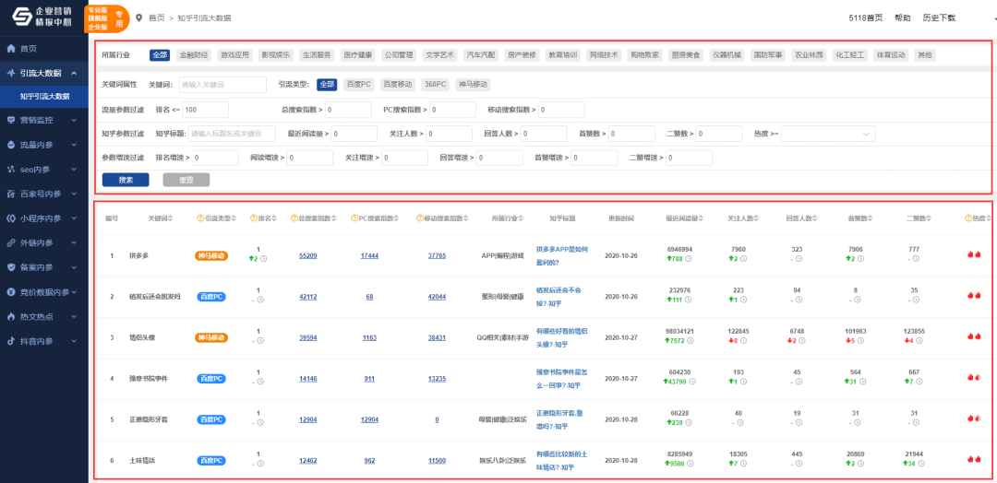Open PC search index 12904 in row 5
The height and width of the screenshot is (483, 997).
pyautogui.click(x=369, y=419)
